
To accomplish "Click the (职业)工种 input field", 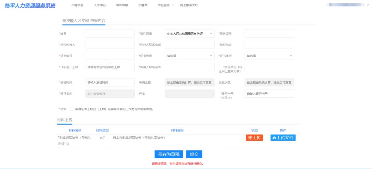I will pyautogui.click(x=110, y=67).
